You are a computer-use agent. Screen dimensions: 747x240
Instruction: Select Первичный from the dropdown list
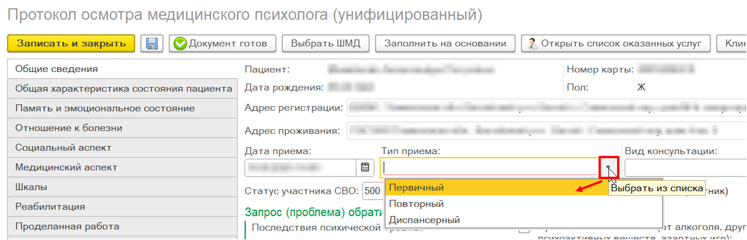click(x=416, y=188)
